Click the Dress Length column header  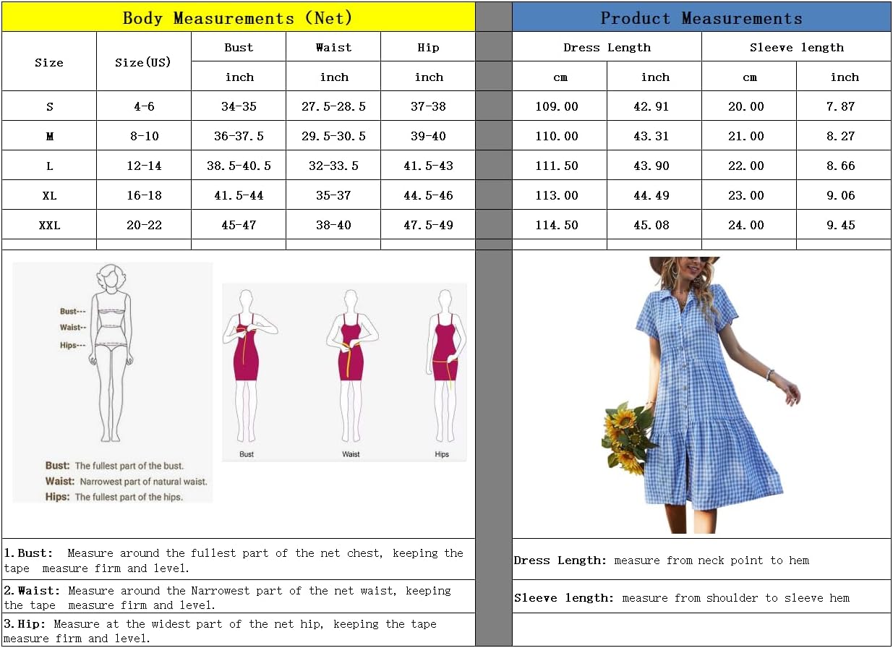pyautogui.click(x=607, y=47)
